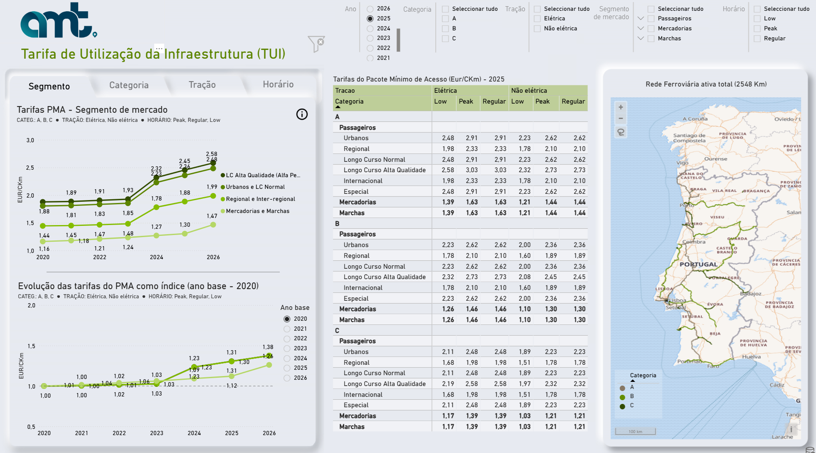Select all Horário options via Seleccionar tudo

757,9
